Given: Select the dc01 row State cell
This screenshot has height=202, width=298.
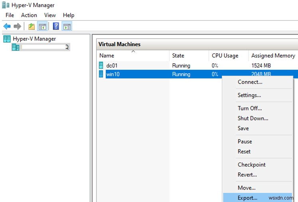Looking at the screenshot, I should [x=181, y=65].
